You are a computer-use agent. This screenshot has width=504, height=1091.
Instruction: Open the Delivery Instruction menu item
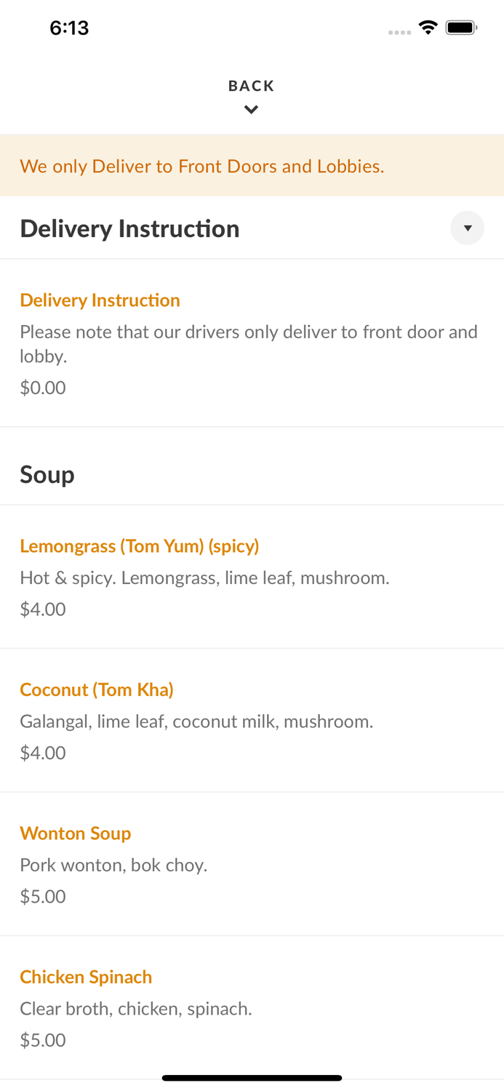(100, 300)
